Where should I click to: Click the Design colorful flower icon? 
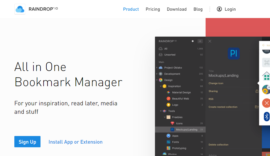click(x=161, y=80)
